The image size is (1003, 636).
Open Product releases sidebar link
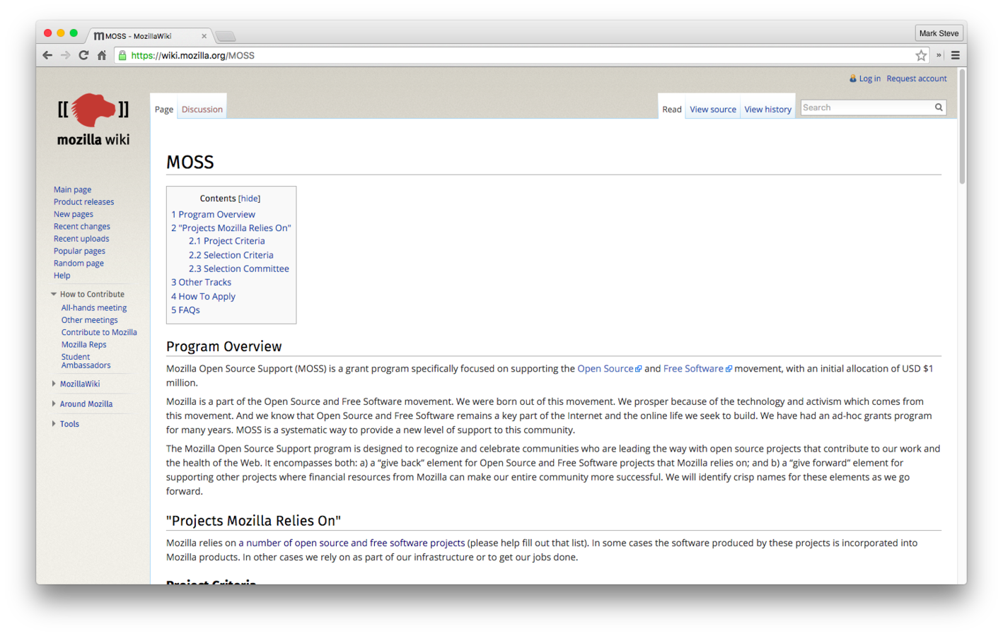click(x=83, y=202)
